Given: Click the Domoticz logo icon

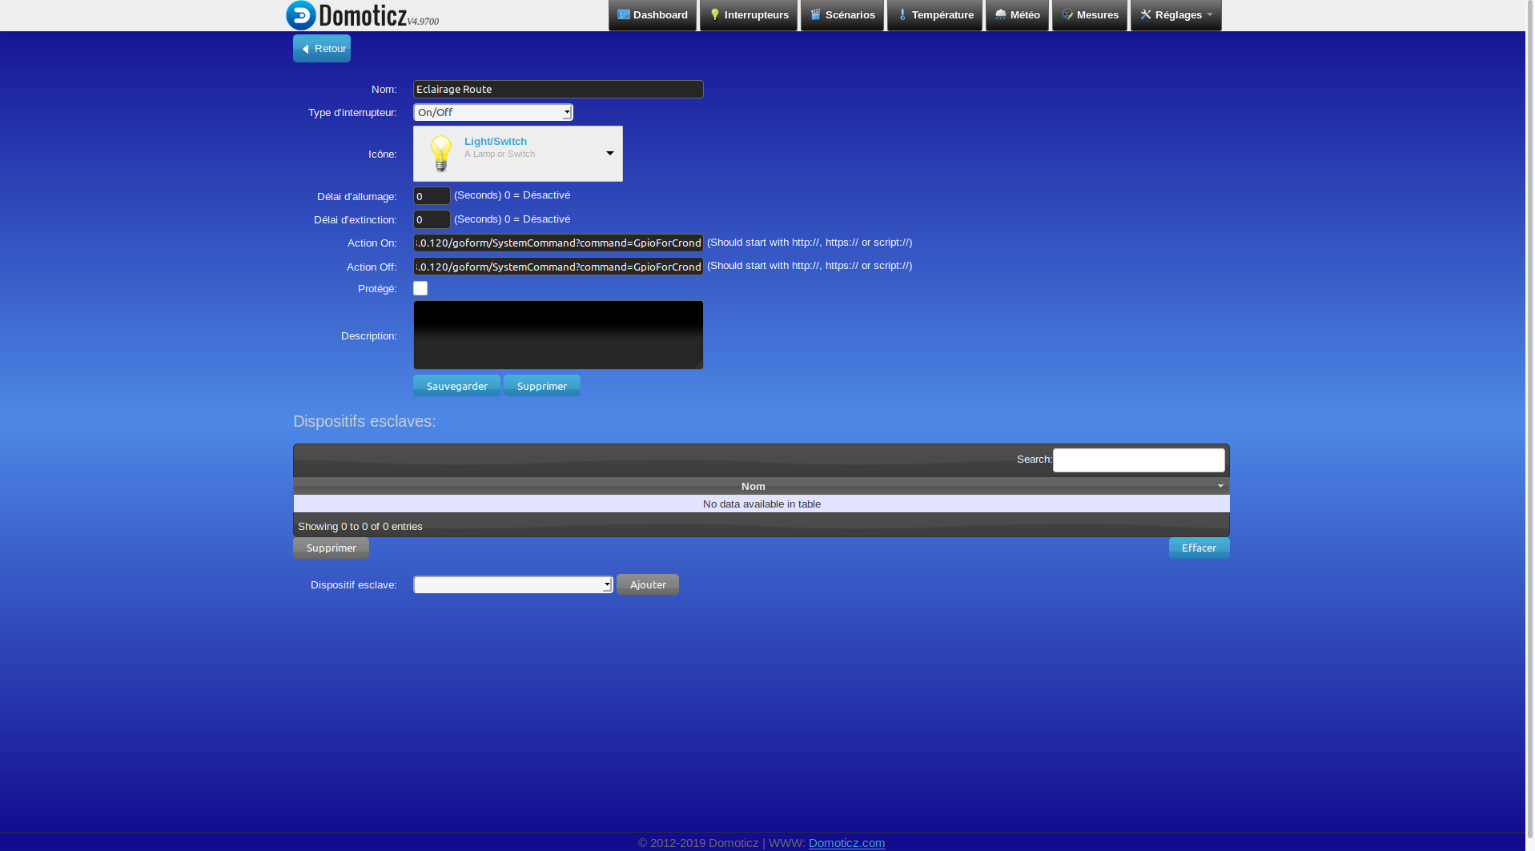Looking at the screenshot, I should tap(301, 15).
